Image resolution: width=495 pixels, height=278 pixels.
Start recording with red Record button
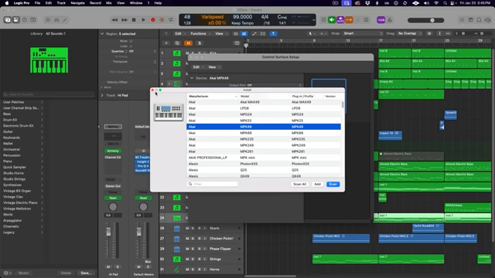point(153,20)
